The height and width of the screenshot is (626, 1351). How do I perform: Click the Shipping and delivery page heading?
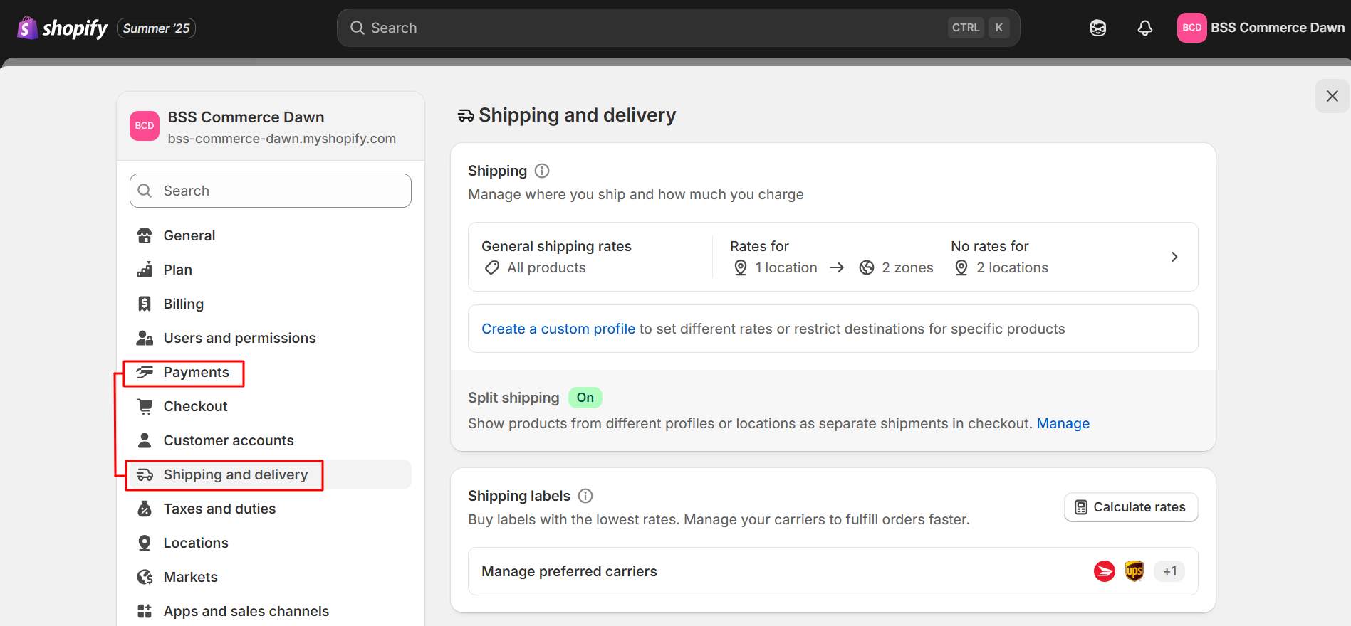(577, 115)
